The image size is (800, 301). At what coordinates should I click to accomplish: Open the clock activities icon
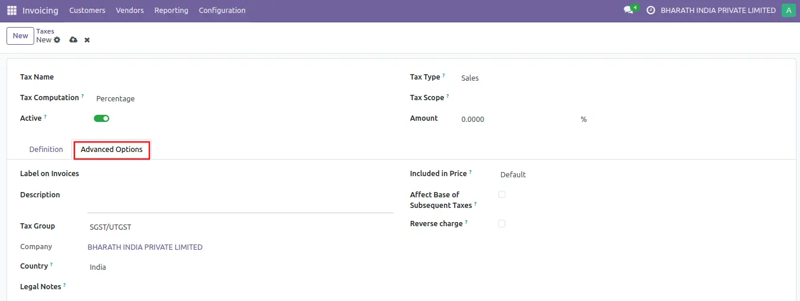pos(651,11)
